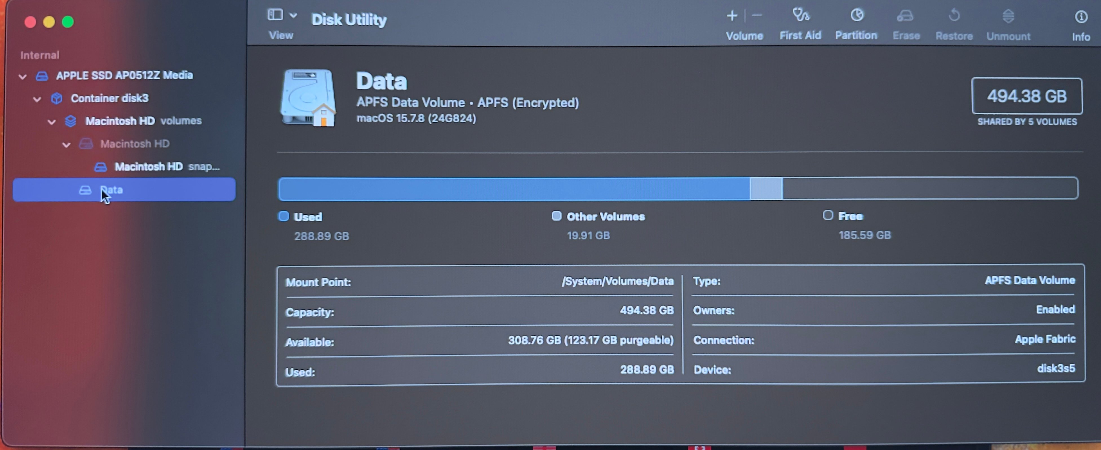Image resolution: width=1101 pixels, height=450 pixels.
Task: Click the Other Volumes legend swatch
Action: [x=556, y=216]
